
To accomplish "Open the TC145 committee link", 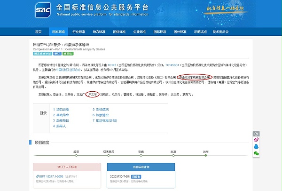I will point(112,65).
